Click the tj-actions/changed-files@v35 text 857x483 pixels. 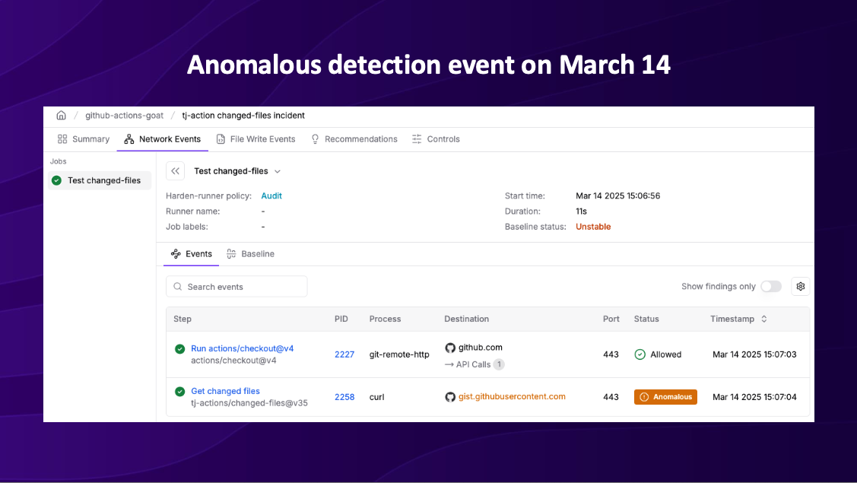pyautogui.click(x=249, y=403)
